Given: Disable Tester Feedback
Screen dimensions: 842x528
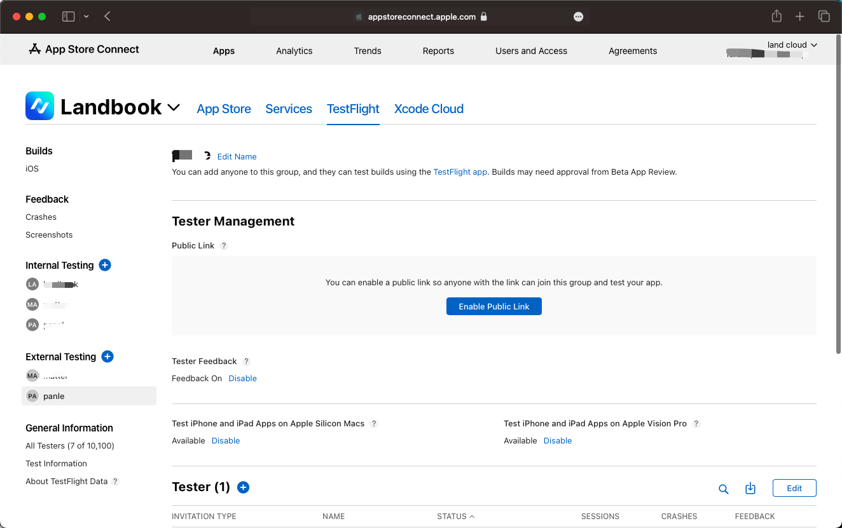Looking at the screenshot, I should pos(243,379).
